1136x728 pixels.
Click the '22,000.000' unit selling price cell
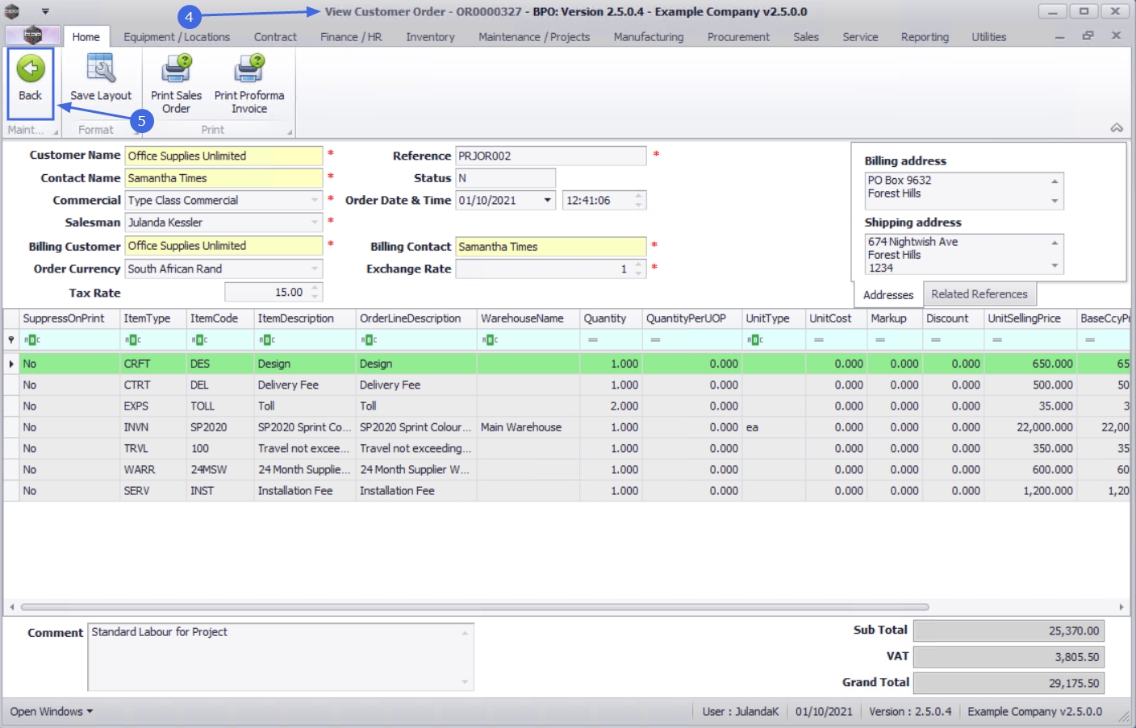[x=1030, y=427]
